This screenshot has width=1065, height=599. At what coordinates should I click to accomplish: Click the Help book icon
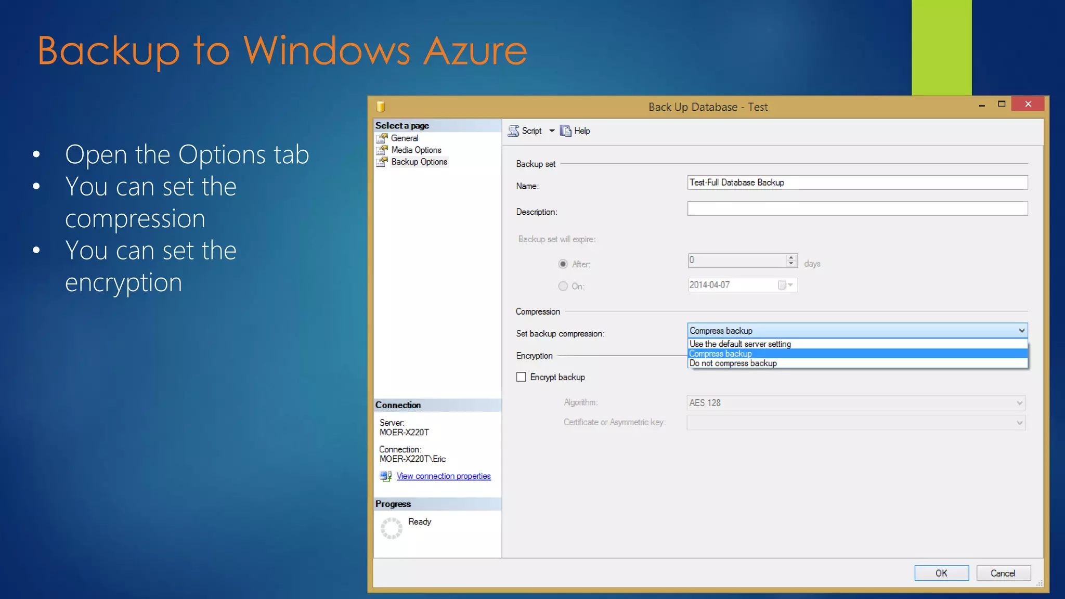pos(565,131)
